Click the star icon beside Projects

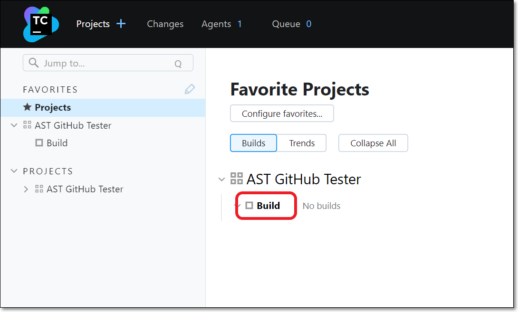(x=27, y=107)
